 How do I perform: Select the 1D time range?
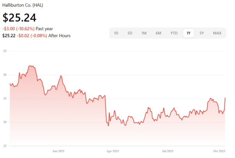coord(116,33)
